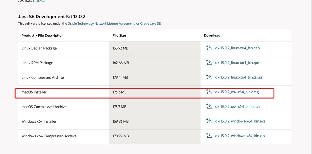
Task: Click the 162.66 MB file size
Action: pyautogui.click(x=121, y=63)
